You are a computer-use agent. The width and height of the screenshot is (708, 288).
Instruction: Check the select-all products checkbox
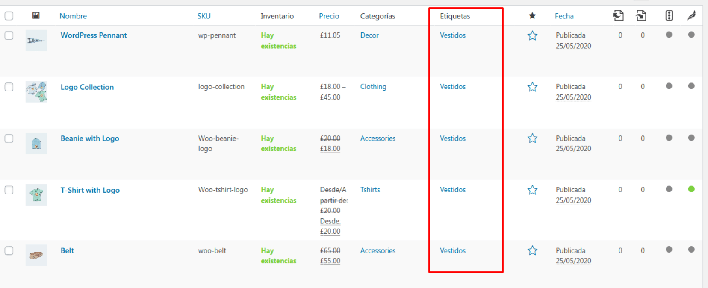[9, 16]
